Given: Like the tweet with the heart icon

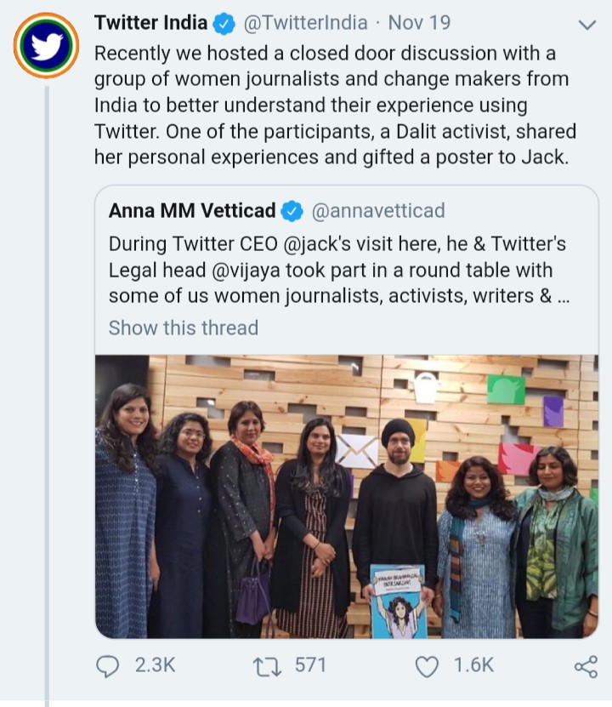Looking at the screenshot, I should point(427,666).
